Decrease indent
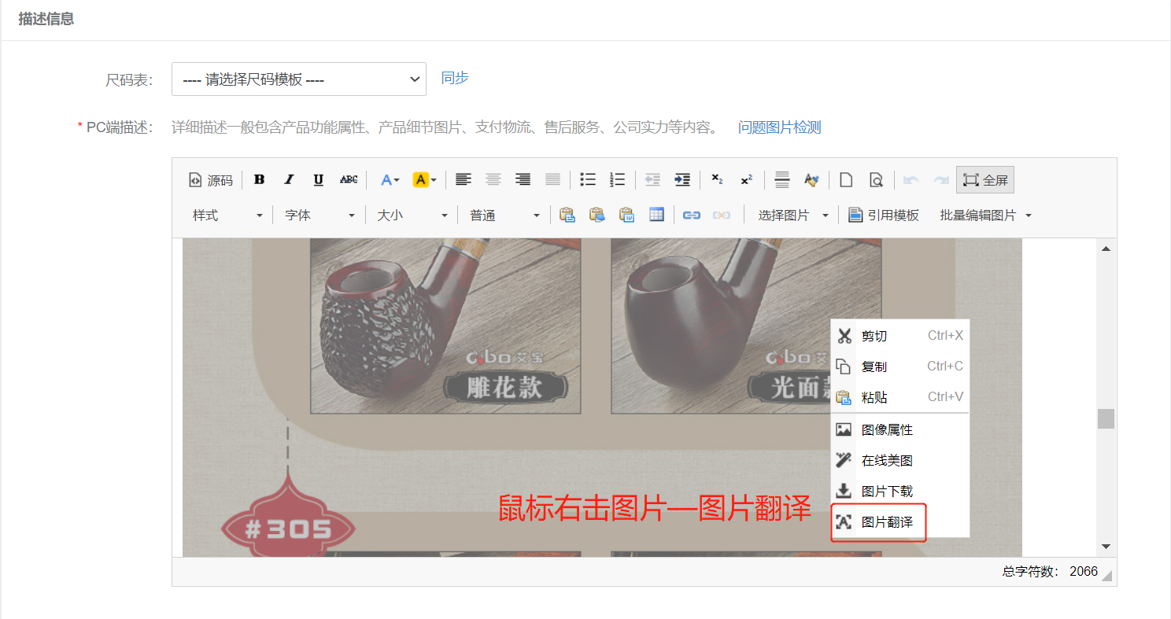Image resolution: width=1171 pixels, height=619 pixels. (652, 180)
